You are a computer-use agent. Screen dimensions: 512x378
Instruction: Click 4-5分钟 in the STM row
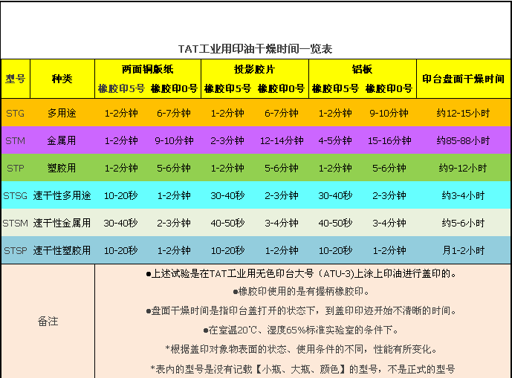(335, 140)
